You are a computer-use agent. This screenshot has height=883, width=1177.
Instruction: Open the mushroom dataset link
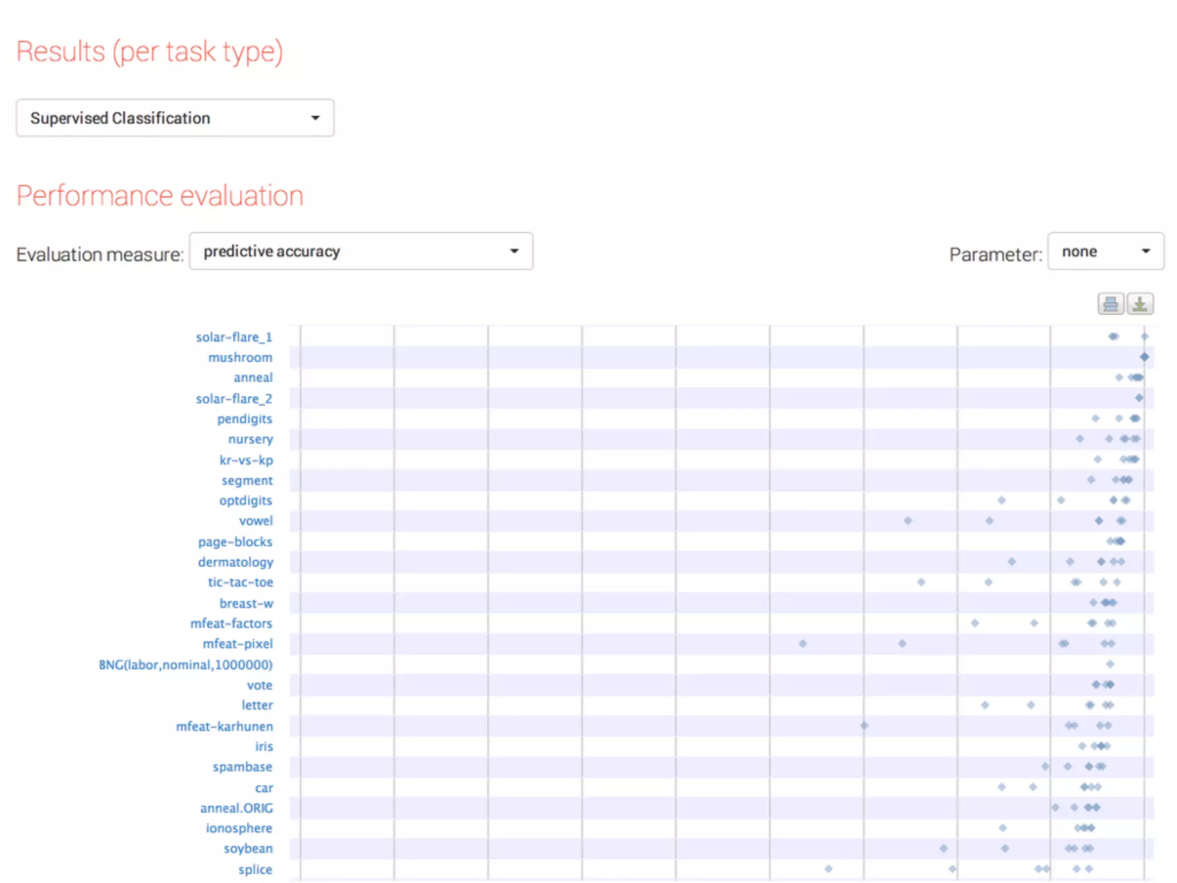point(240,358)
